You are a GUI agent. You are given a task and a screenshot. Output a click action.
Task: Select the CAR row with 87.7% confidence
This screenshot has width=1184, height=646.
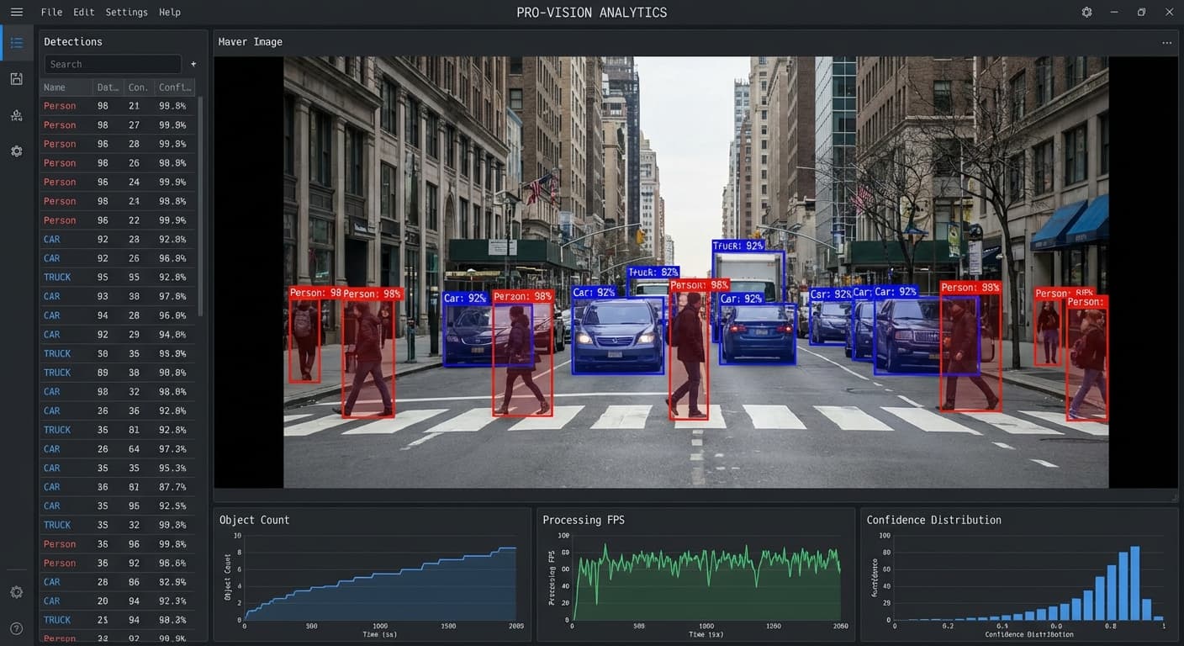tap(118, 487)
